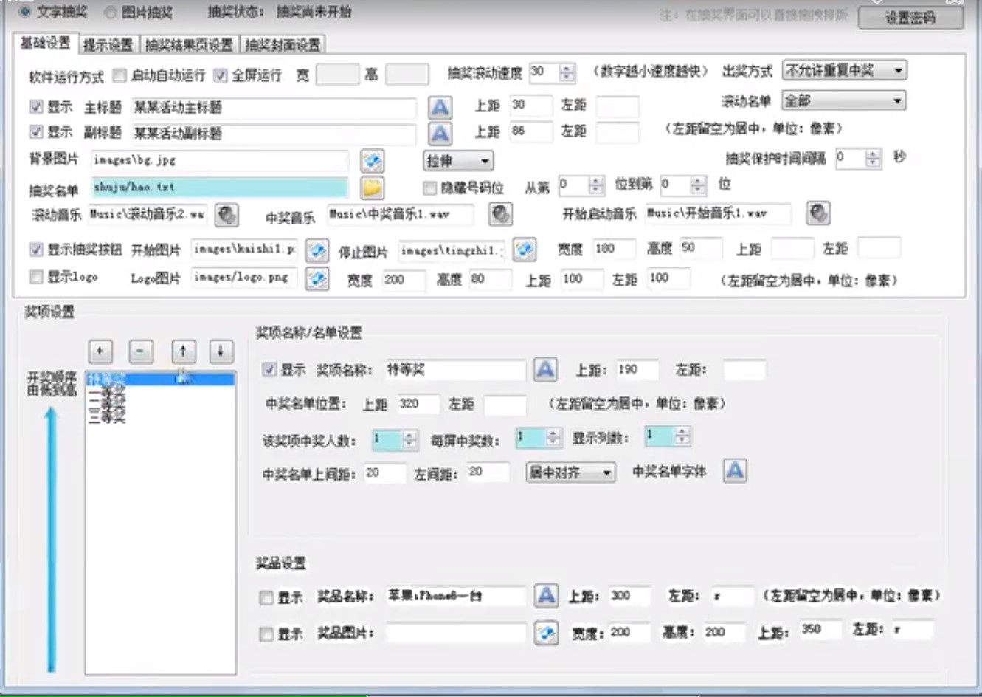Add a new prize with the plus button

(x=100, y=351)
